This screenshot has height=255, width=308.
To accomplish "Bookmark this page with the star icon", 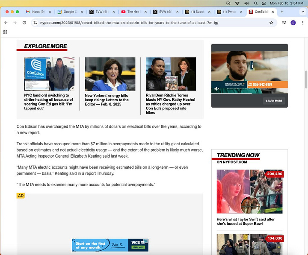I will (x=271, y=23).
